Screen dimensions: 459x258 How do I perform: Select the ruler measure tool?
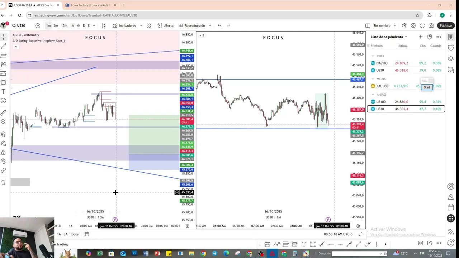(3, 113)
